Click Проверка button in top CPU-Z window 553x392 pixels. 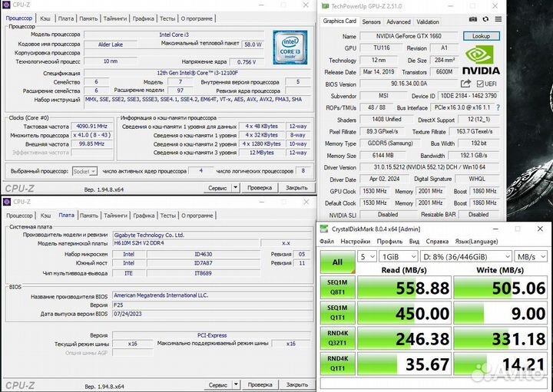(x=260, y=188)
